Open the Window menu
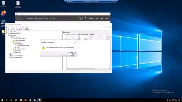This screenshot has width=182, height=102. pos(22,27)
